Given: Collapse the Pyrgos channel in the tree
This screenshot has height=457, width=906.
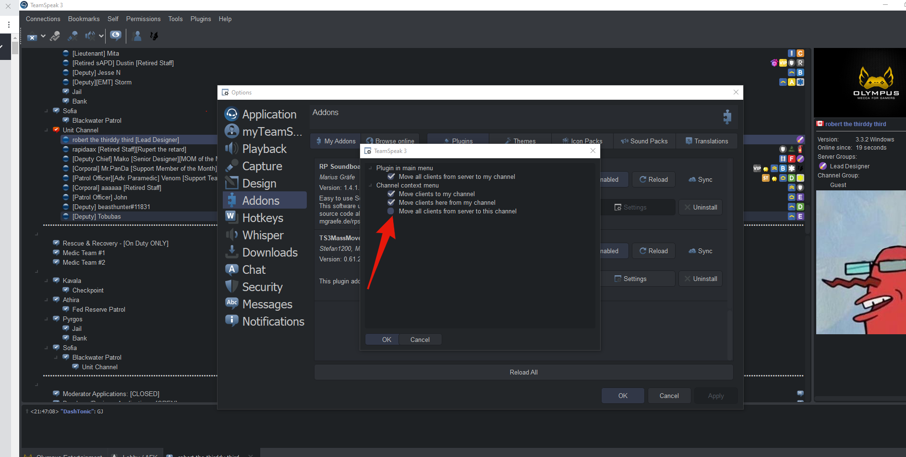Looking at the screenshot, I should click(46, 319).
